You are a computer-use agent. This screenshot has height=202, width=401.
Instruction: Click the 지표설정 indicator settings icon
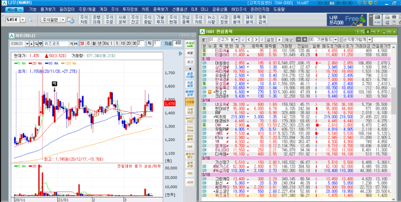click(x=190, y=84)
